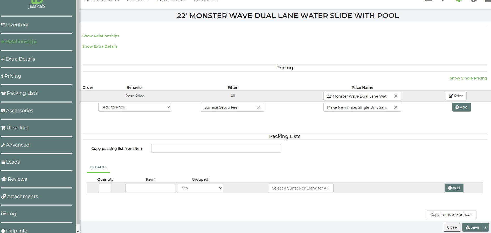Click the Show Relationships link
Screen dimensions: 491x233
tap(101, 36)
